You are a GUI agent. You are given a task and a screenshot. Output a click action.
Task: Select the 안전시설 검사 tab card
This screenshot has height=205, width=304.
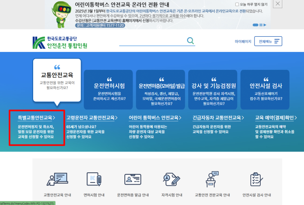point(265,89)
